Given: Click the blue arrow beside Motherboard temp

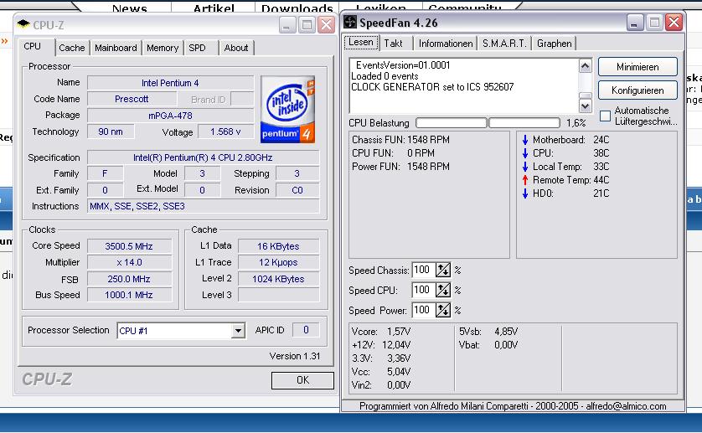Looking at the screenshot, I should [525, 140].
